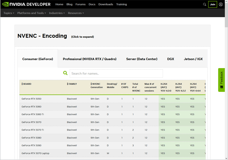Open the user account icon
The width and height of the screenshot is (228, 160).
(221, 4)
